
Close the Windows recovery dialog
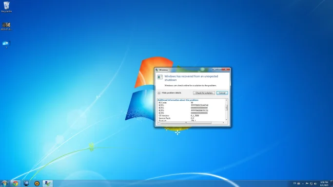pyautogui.click(x=226, y=69)
